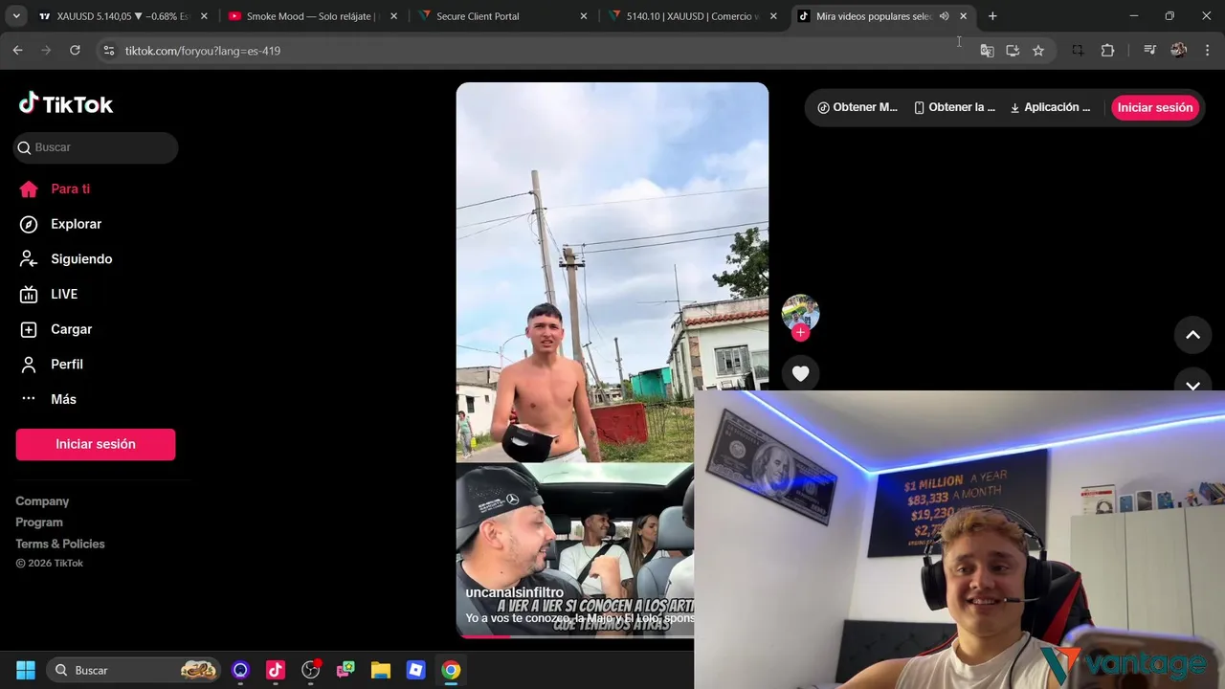Click the Aplicación download button
The height and width of the screenshot is (689, 1225).
click(1051, 107)
